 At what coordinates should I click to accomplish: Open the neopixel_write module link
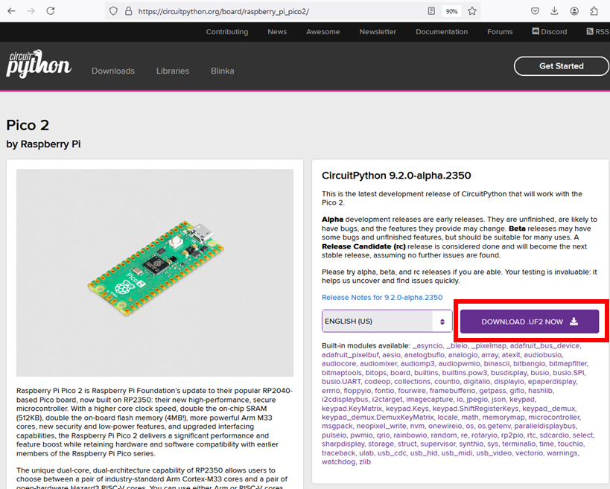click(x=381, y=426)
